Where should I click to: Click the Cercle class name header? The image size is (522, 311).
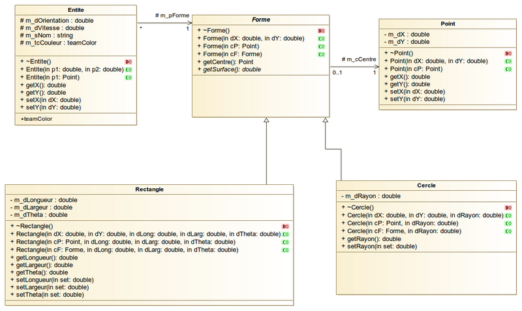tap(425, 186)
